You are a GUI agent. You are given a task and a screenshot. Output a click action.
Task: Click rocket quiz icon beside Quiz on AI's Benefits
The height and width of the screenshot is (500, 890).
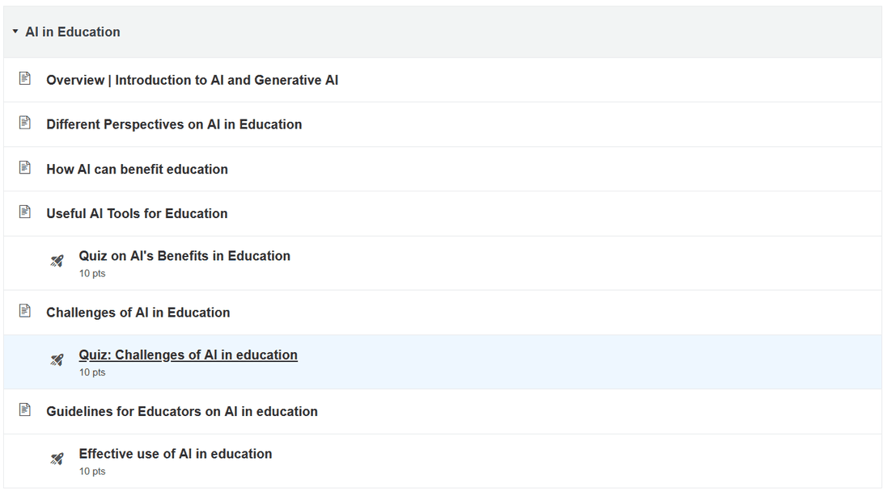pyautogui.click(x=57, y=261)
